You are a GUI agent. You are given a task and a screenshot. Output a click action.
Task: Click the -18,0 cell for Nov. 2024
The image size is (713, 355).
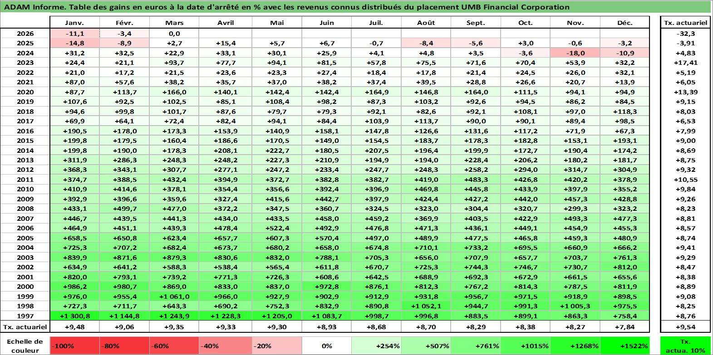tap(575, 53)
